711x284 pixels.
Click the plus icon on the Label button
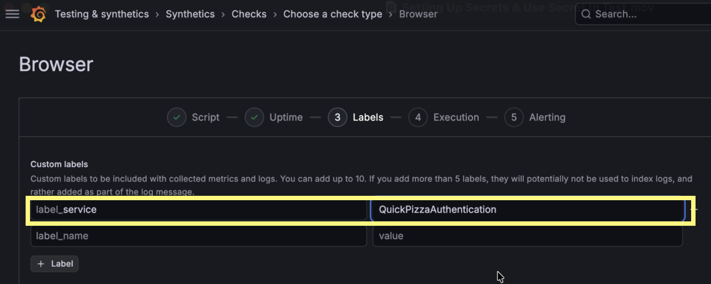click(40, 264)
